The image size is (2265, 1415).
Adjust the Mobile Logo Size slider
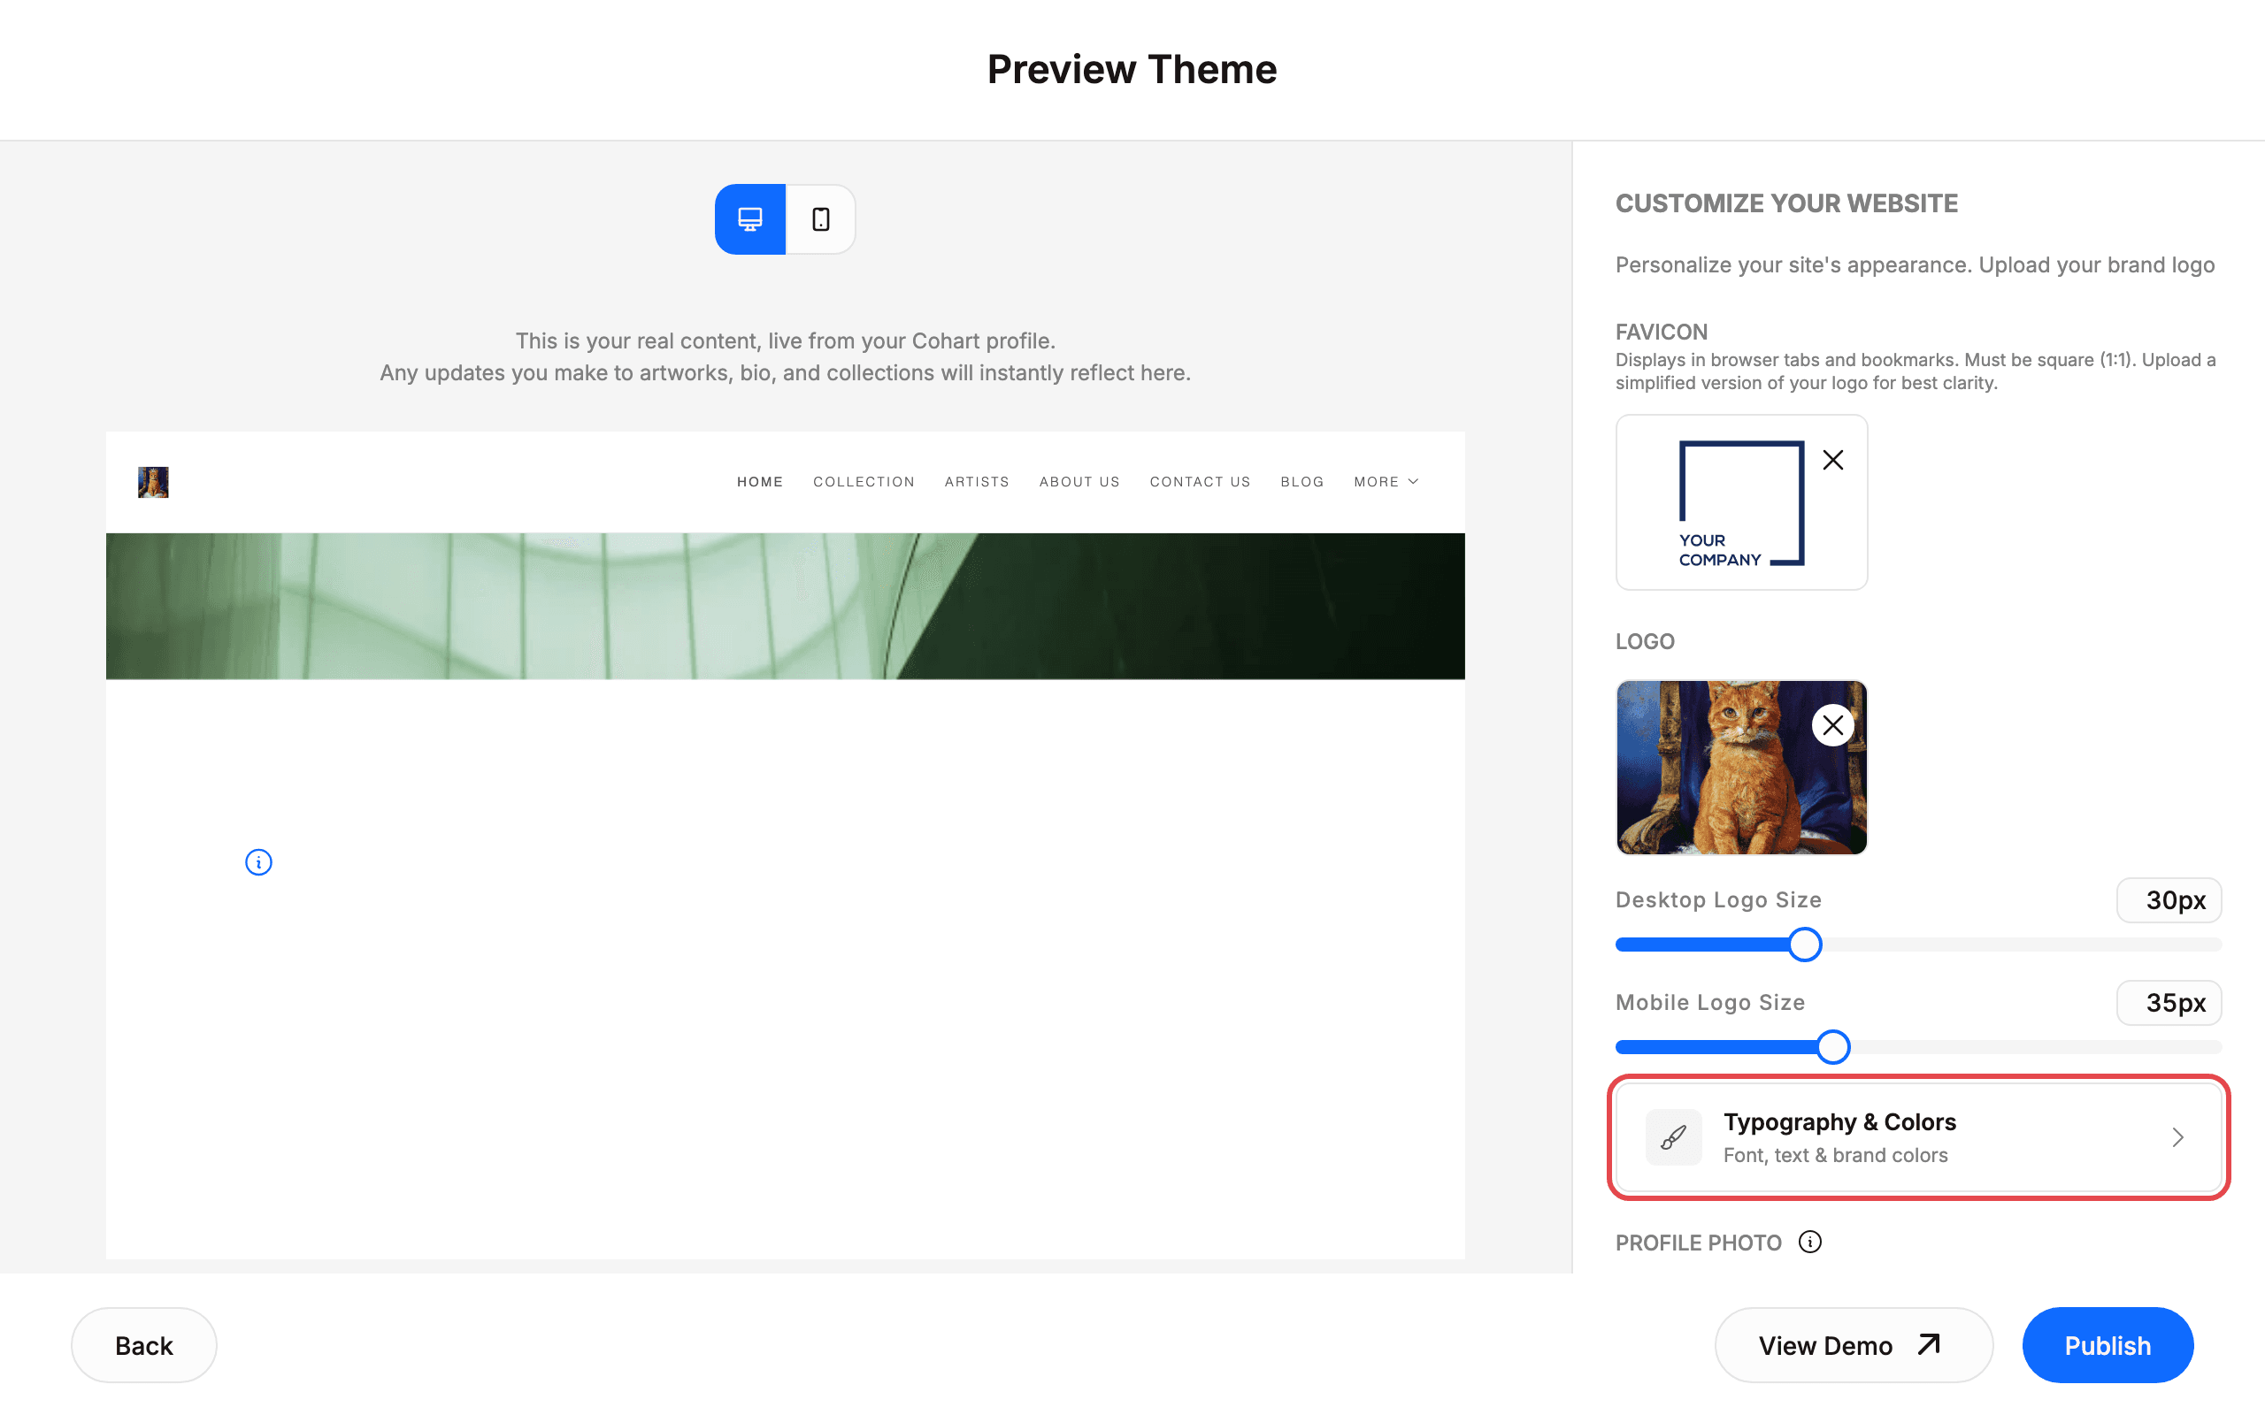tap(1832, 1047)
